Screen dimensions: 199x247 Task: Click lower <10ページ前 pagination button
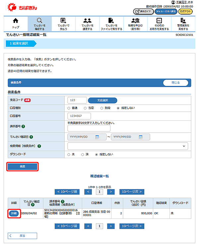click(x=67, y=226)
